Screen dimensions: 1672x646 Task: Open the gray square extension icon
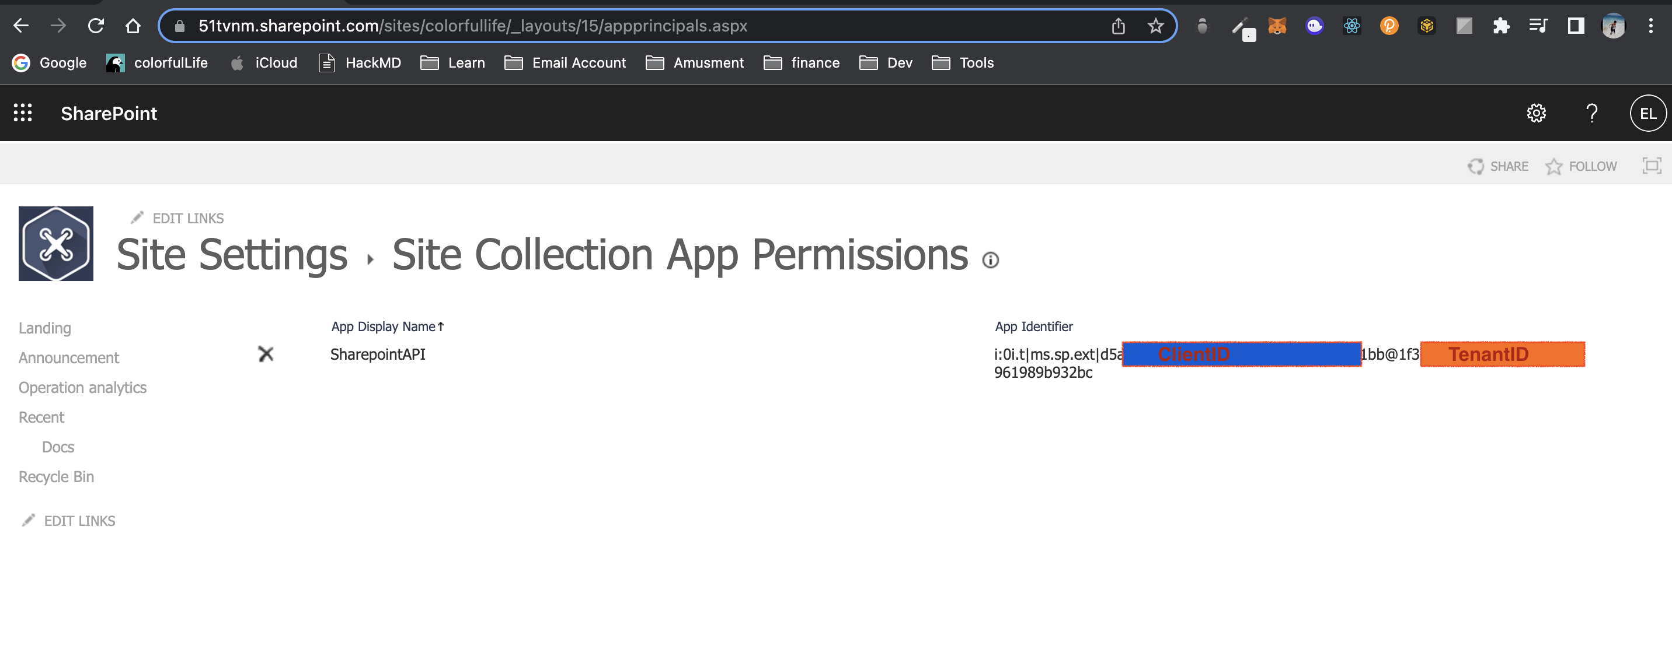pyautogui.click(x=1464, y=26)
